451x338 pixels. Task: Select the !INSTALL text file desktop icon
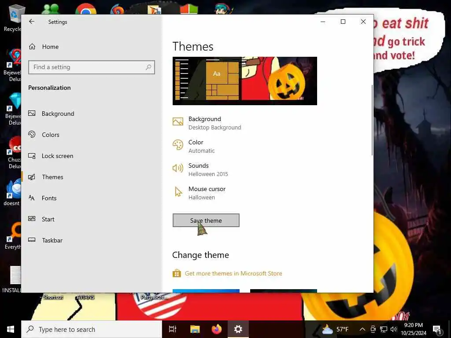(x=12, y=279)
